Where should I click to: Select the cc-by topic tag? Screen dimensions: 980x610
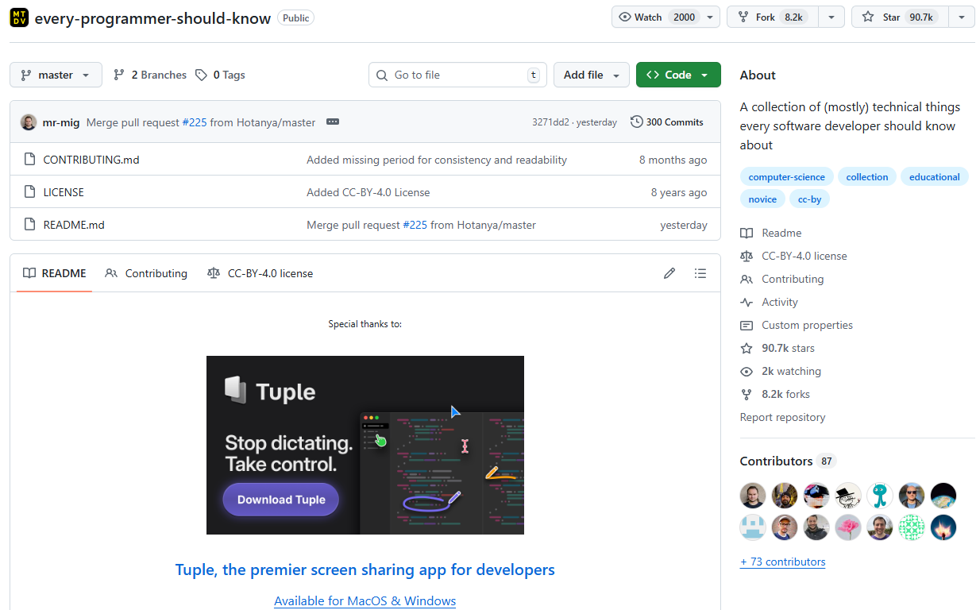click(x=810, y=199)
